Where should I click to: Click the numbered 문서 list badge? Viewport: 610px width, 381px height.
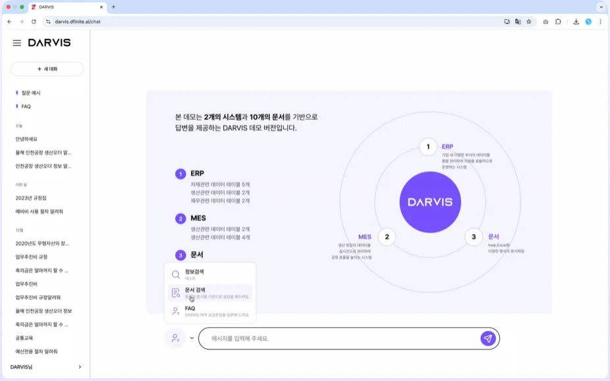(x=180, y=255)
